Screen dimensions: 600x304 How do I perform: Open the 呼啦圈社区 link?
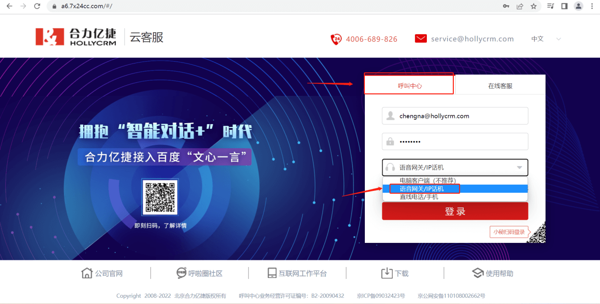pyautogui.click(x=205, y=273)
